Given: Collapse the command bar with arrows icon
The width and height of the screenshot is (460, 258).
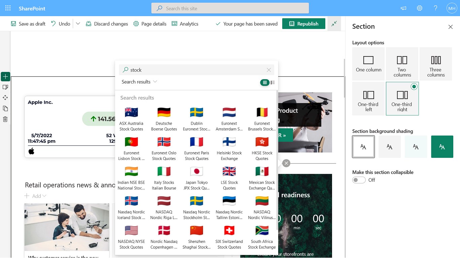Looking at the screenshot, I should coord(334,24).
